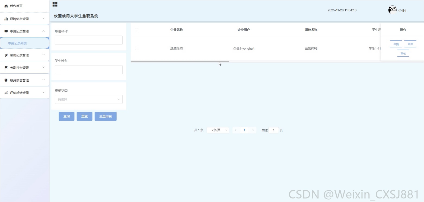This screenshot has height=202, width=424.
Task: Click the flag icon for 考勤打卡管理
Action: pos(6,68)
